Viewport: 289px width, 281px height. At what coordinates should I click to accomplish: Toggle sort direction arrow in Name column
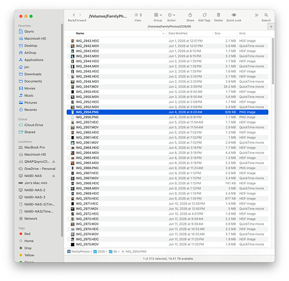pos(164,34)
